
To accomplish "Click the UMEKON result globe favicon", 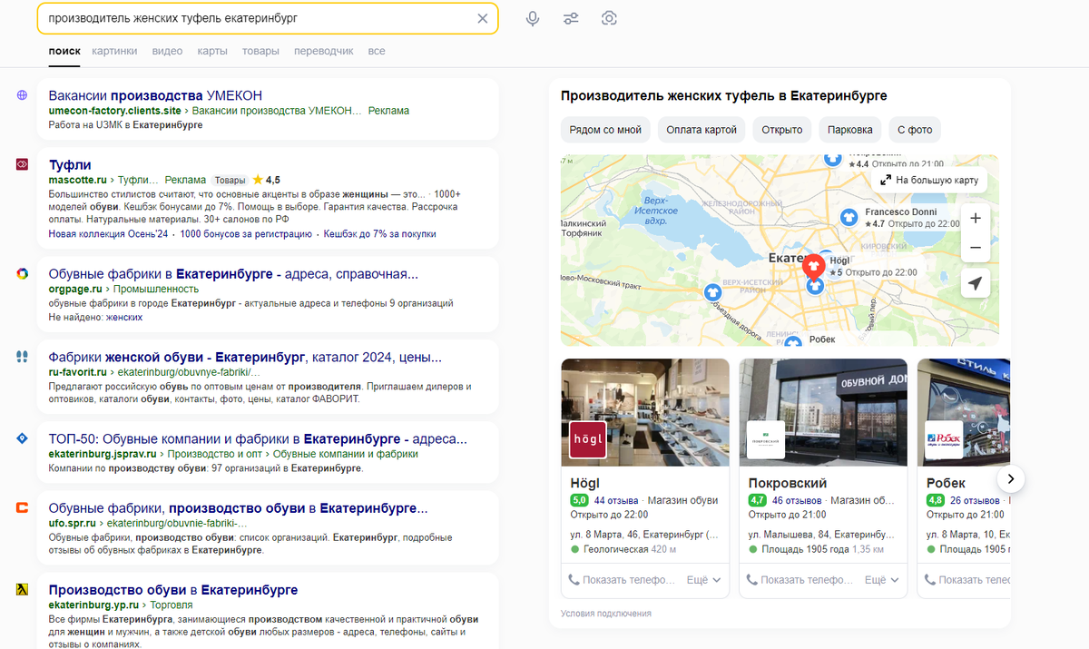I will (x=23, y=95).
